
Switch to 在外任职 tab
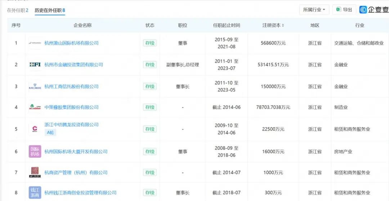pyautogui.click(x=18, y=10)
